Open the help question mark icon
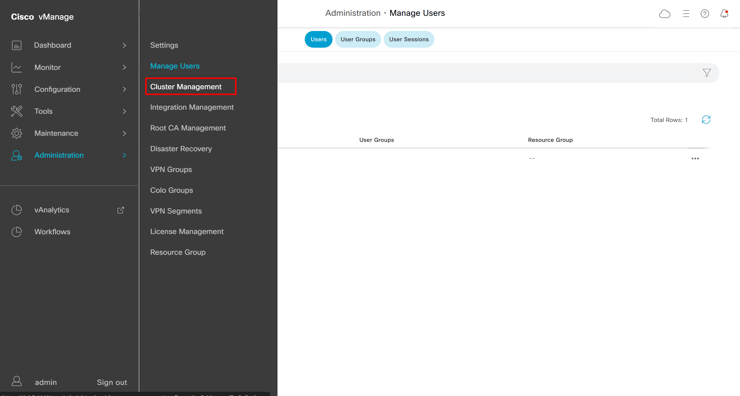This screenshot has width=740, height=396. pos(705,14)
